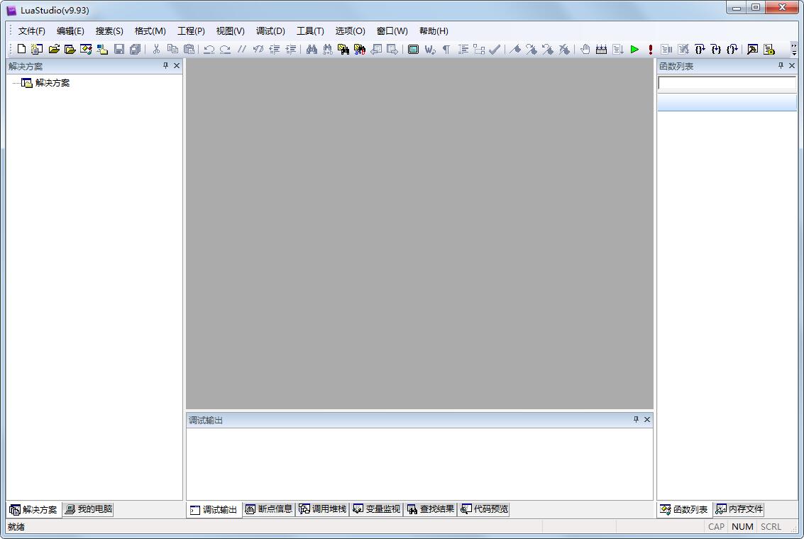
Task: Click the hand icon in toolbar
Action: pyautogui.click(x=585, y=49)
